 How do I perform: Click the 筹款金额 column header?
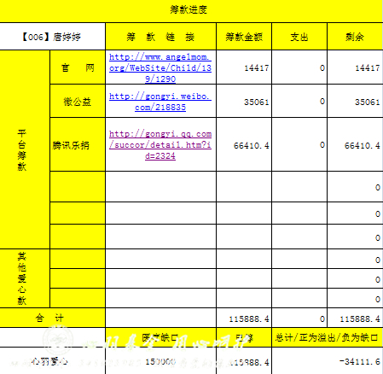coord(244,37)
